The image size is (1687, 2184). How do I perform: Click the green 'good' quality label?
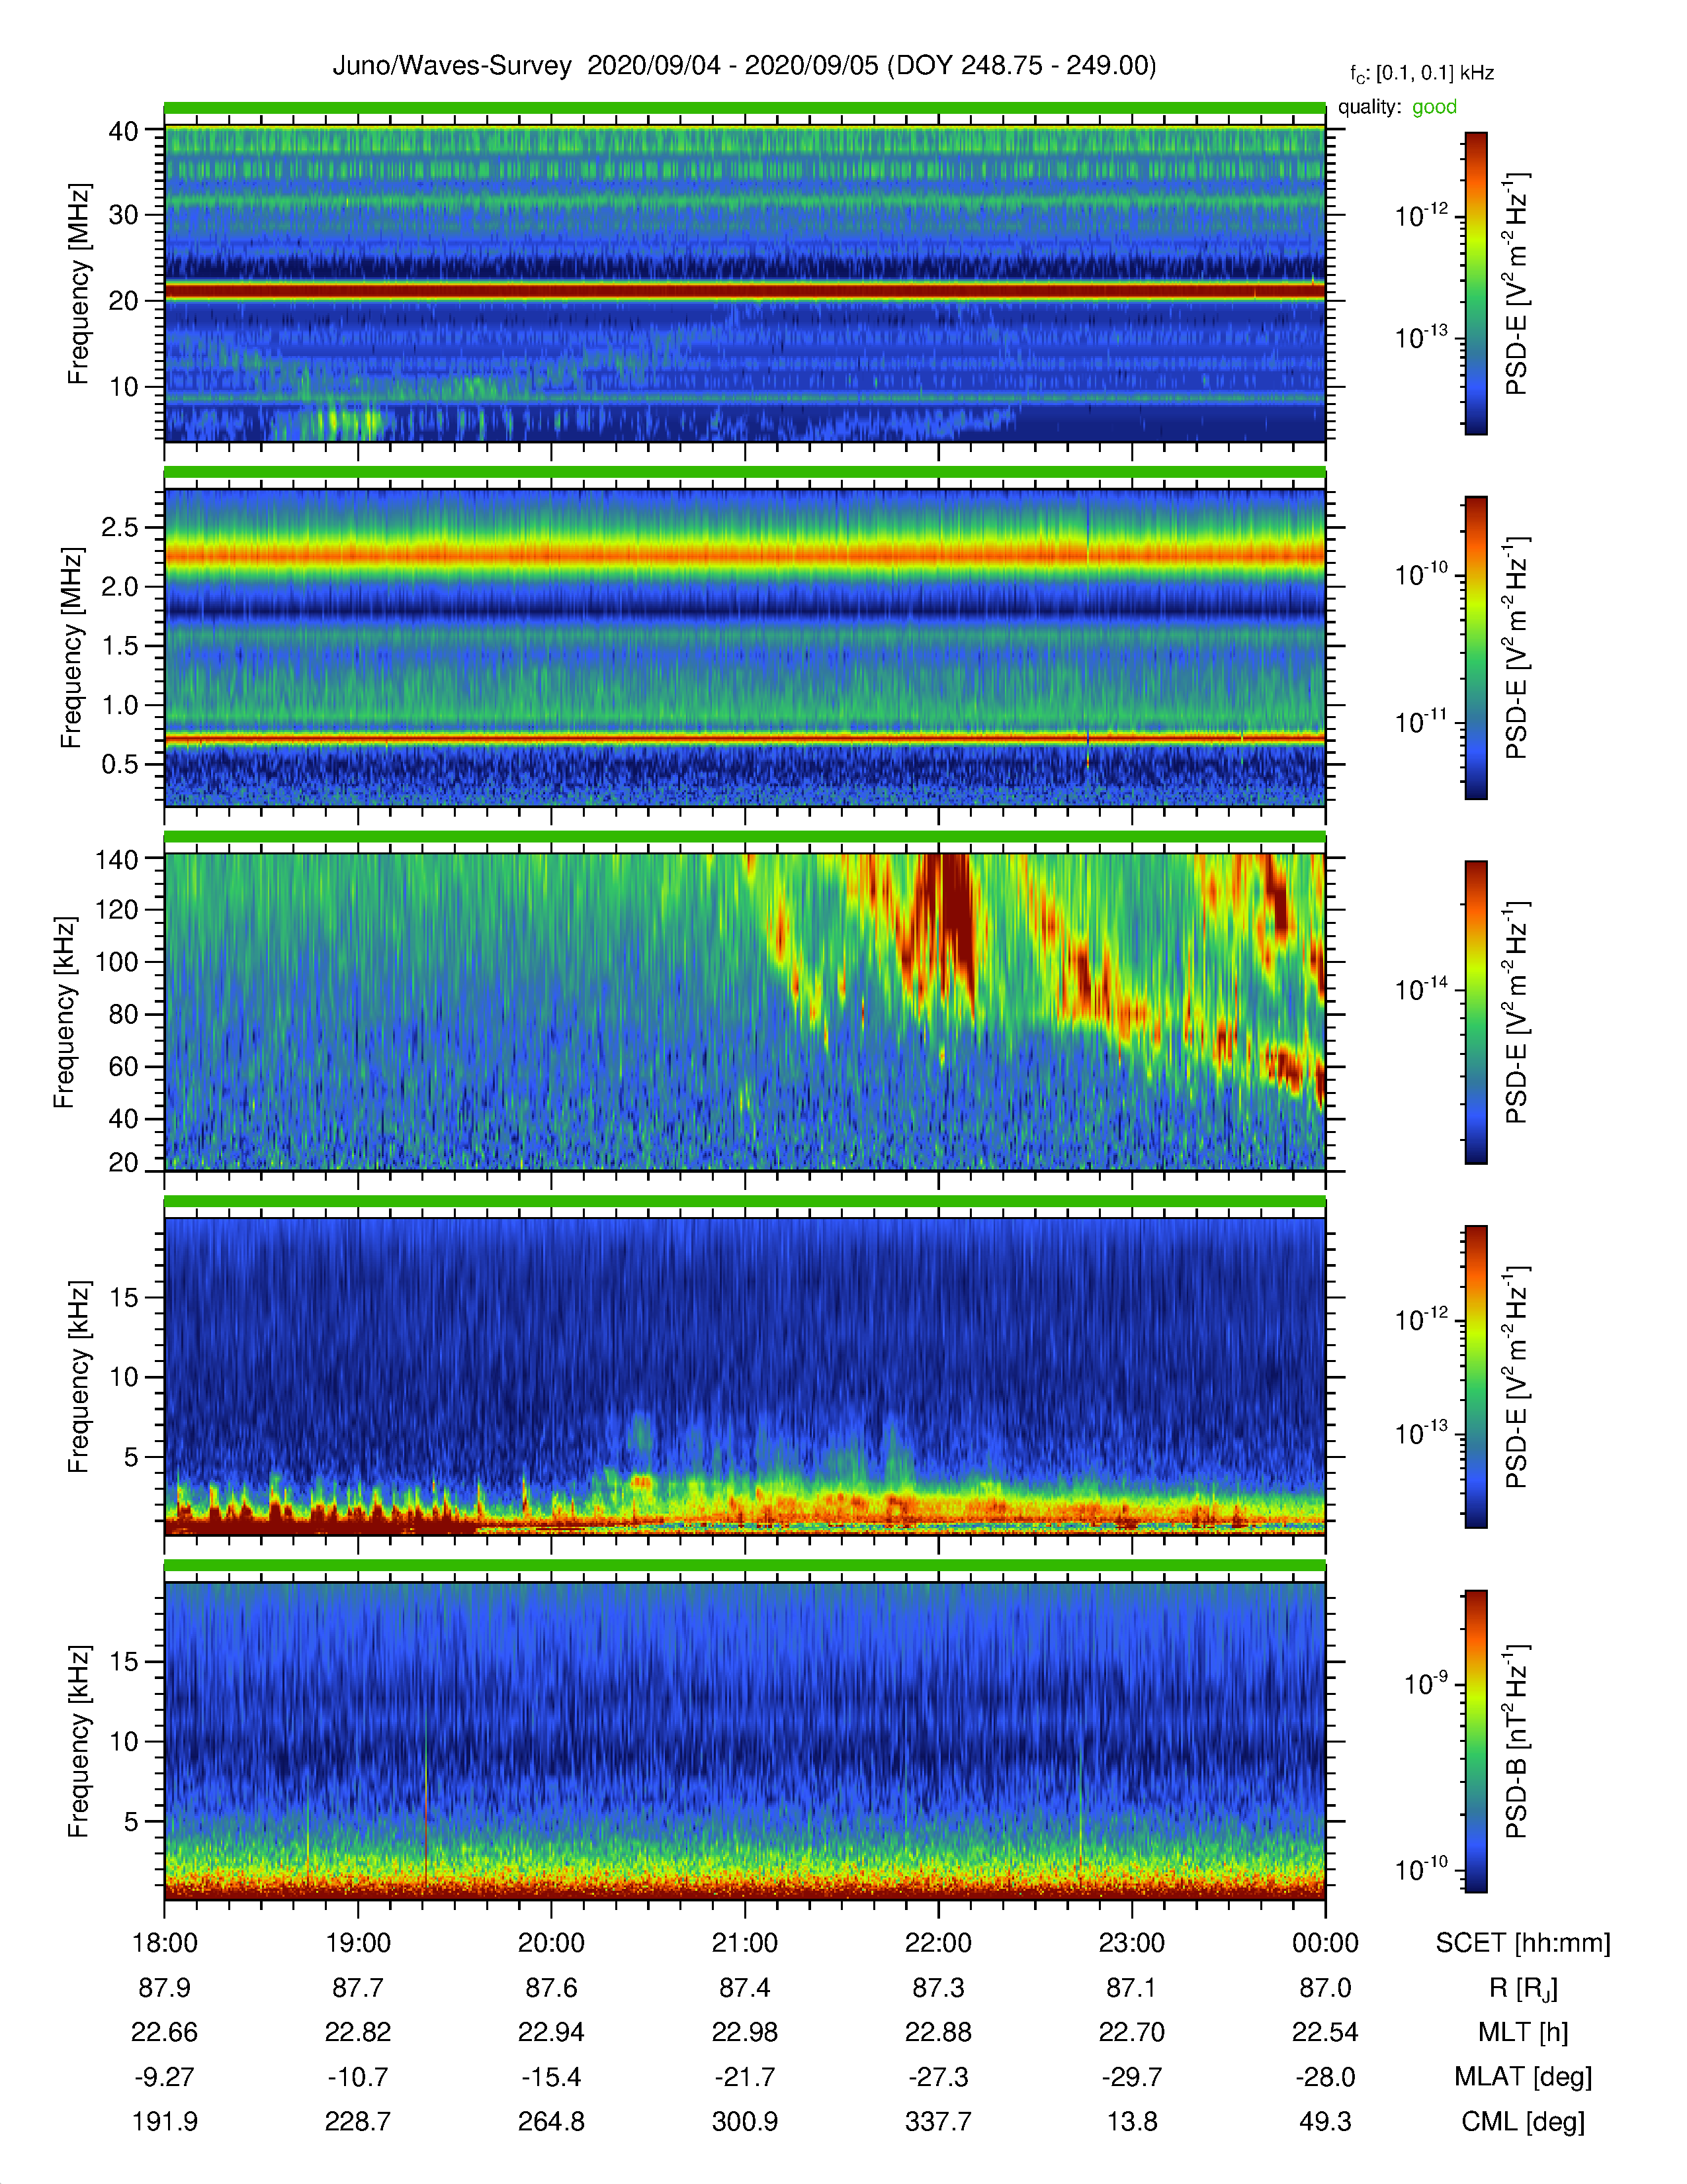point(1434,107)
